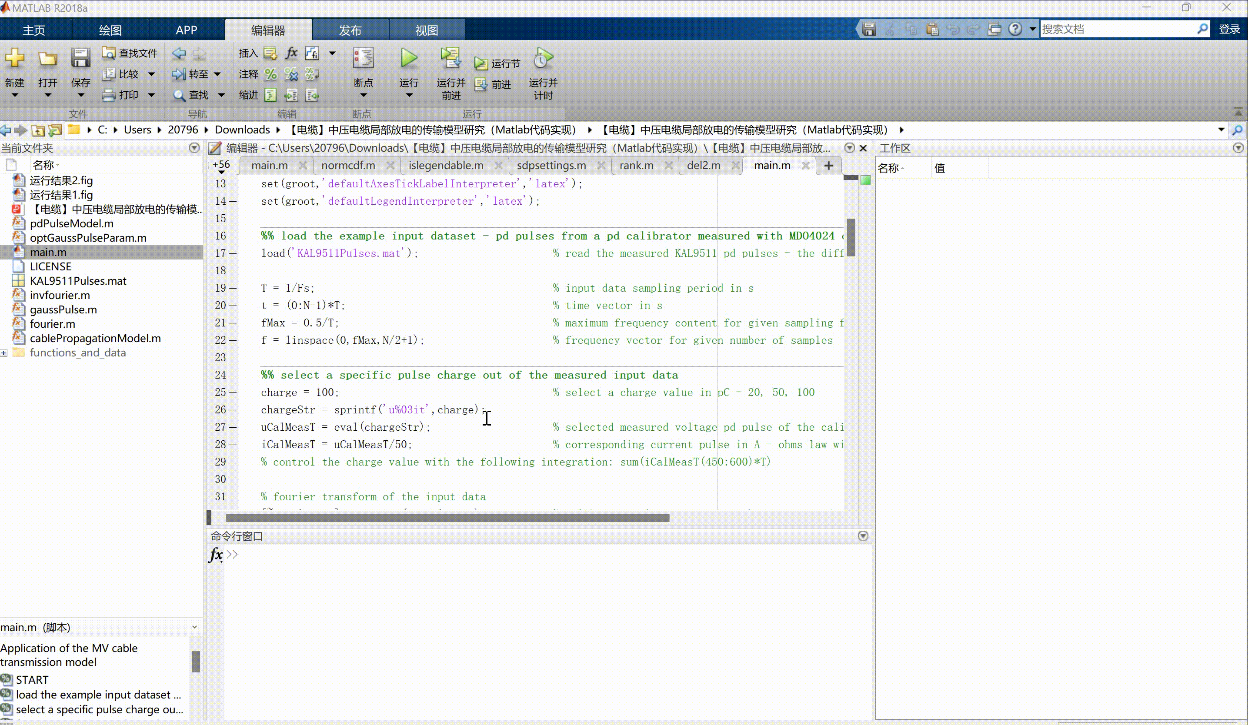Viewport: 1248px width, 725px height.
Task: Open the New (新建) dropdown arrow
Action: point(15,95)
